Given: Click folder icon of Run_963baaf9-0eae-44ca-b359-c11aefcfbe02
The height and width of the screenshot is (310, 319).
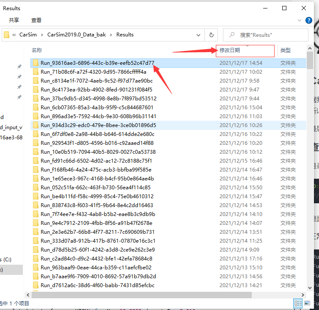Looking at the screenshot, I should pos(36,268).
